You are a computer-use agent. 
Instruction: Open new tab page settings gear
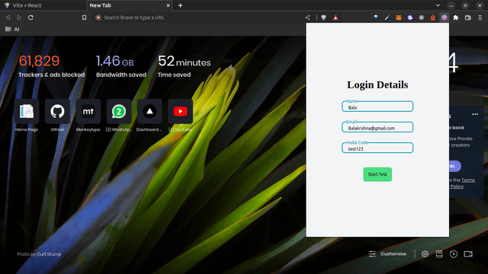(x=425, y=254)
